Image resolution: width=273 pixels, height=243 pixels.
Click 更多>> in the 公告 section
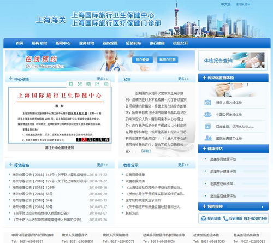183,79
